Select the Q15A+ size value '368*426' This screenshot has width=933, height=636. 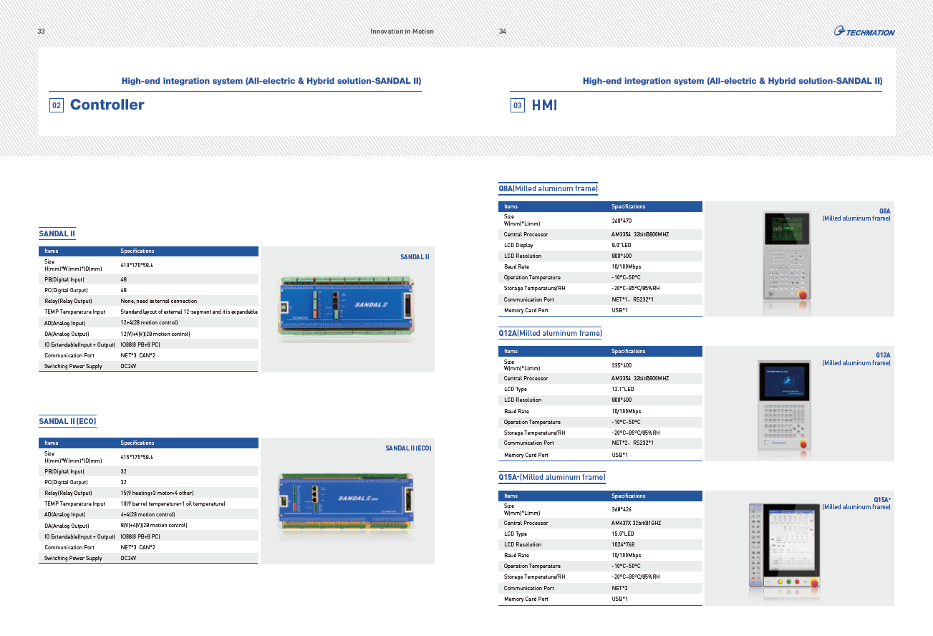622,510
